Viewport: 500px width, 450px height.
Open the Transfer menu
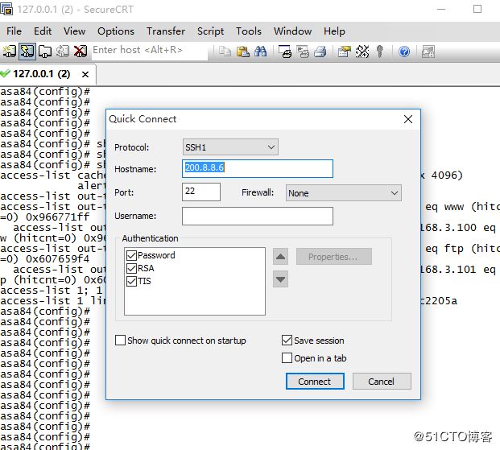pyautogui.click(x=165, y=31)
